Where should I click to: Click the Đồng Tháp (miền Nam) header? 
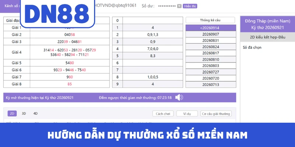(x=268, y=21)
